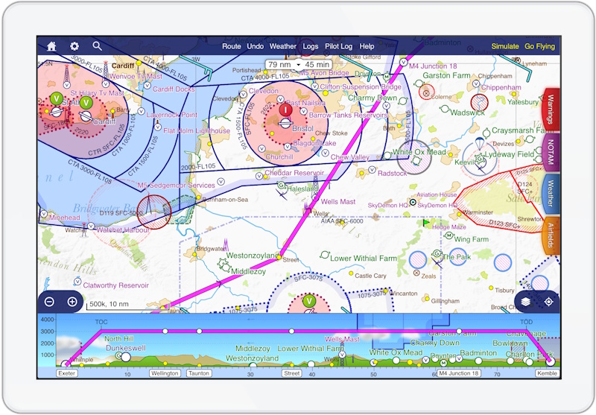Image resolution: width=596 pixels, height=415 pixels.
Task: Open the blue Weather side tab
Action: coord(550,194)
